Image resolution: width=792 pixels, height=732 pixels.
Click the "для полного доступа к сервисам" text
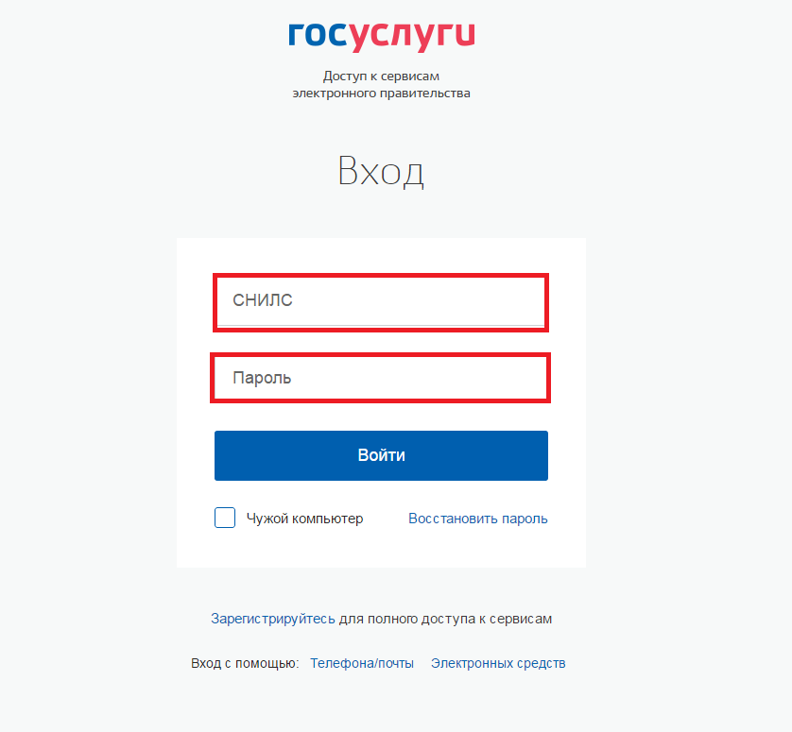point(445,619)
